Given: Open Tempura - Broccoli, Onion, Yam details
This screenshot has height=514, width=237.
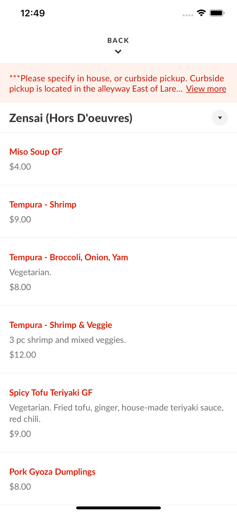Looking at the screenshot, I should (x=68, y=257).
